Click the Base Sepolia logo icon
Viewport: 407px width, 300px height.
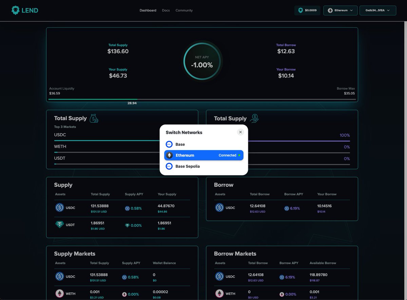[x=169, y=166]
